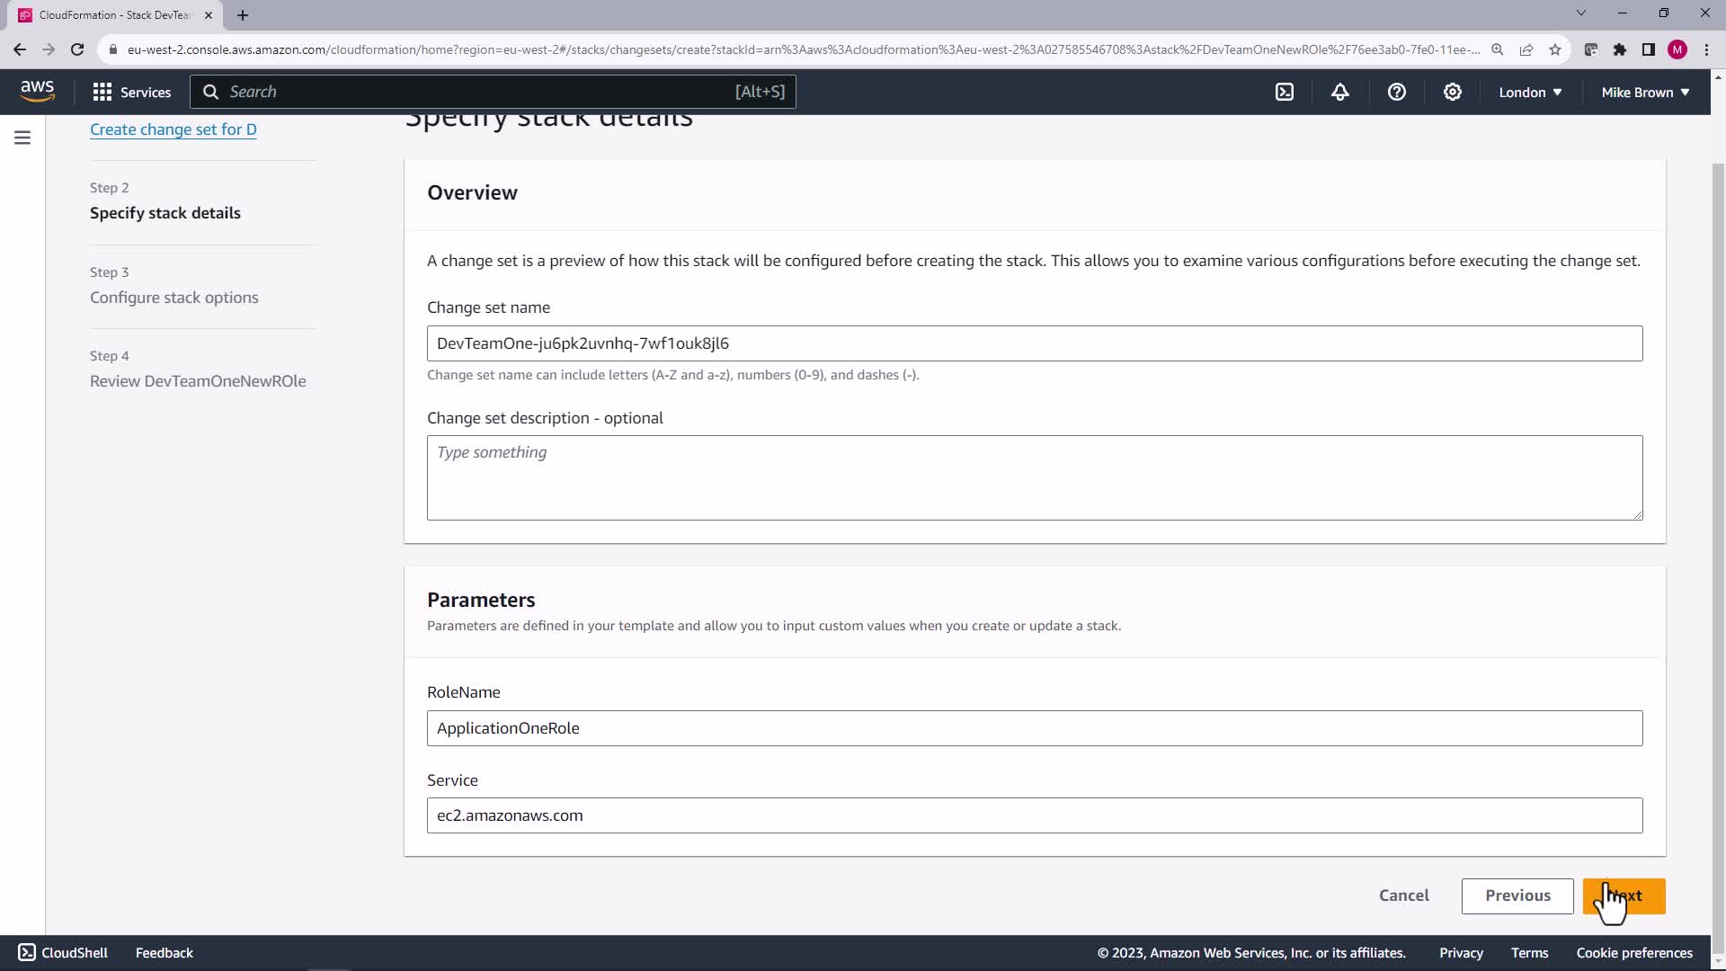The height and width of the screenshot is (971, 1726).
Task: Reload the page
Action: 77,49
